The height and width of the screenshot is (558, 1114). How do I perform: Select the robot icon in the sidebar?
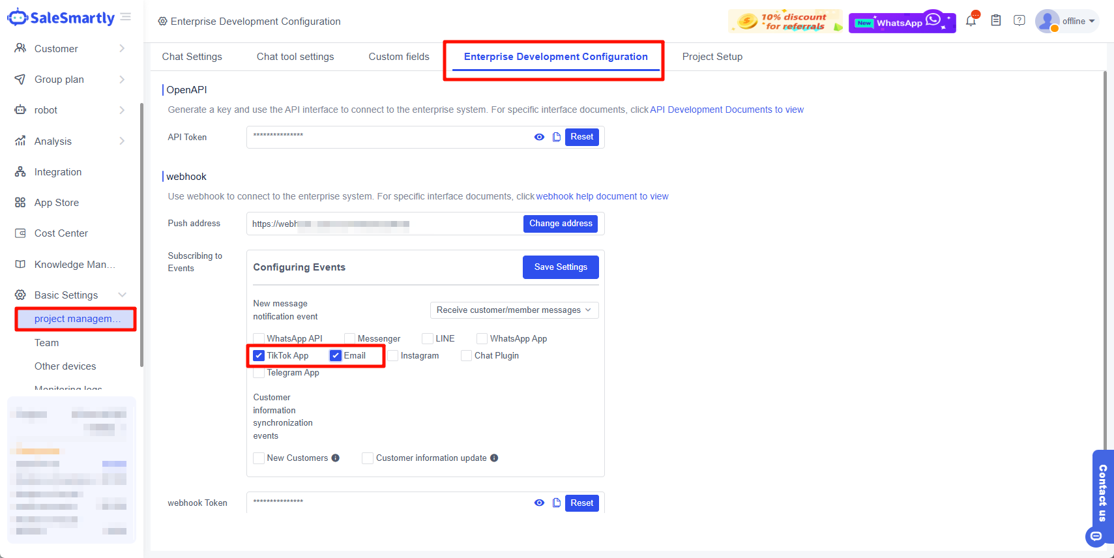pos(20,110)
